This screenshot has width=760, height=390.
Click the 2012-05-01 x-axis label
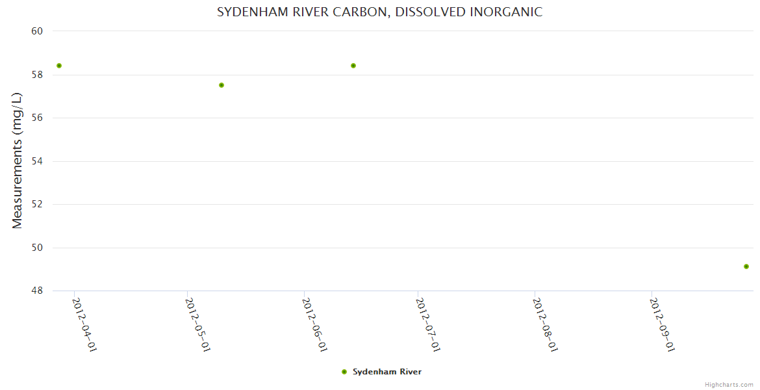[198, 325]
